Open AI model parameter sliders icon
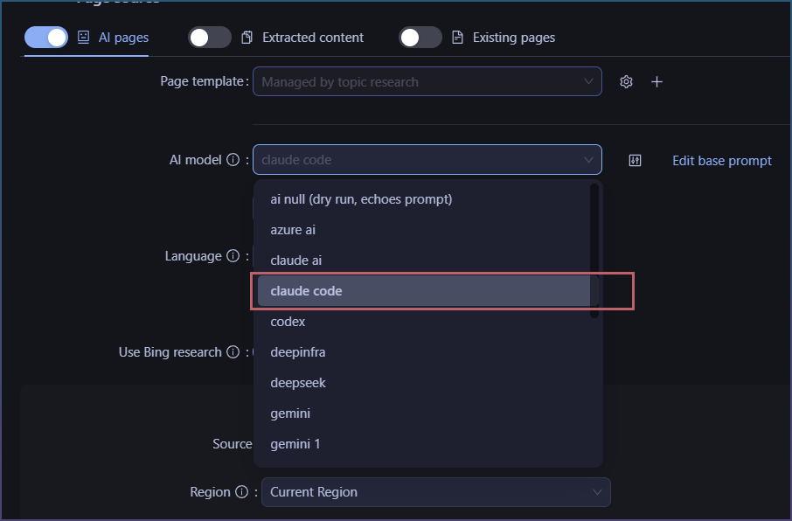This screenshot has width=792, height=521. pos(635,161)
